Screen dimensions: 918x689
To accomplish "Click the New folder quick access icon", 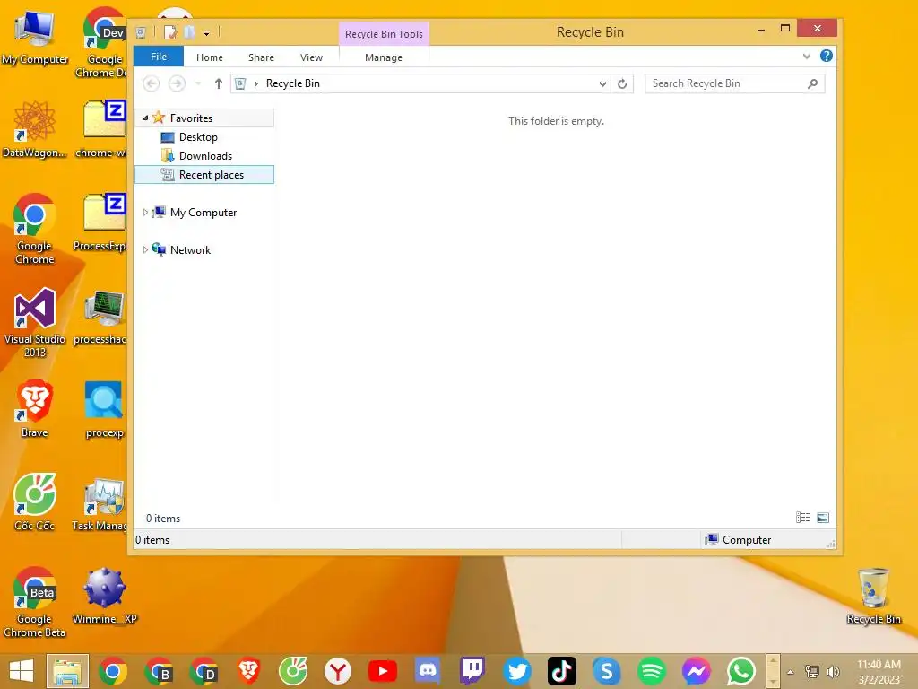I will click(189, 32).
